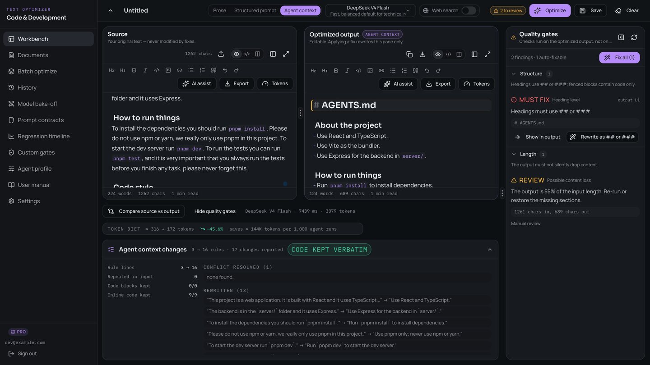
Task: Collapse the Agent context changes panel
Action: [490, 250]
